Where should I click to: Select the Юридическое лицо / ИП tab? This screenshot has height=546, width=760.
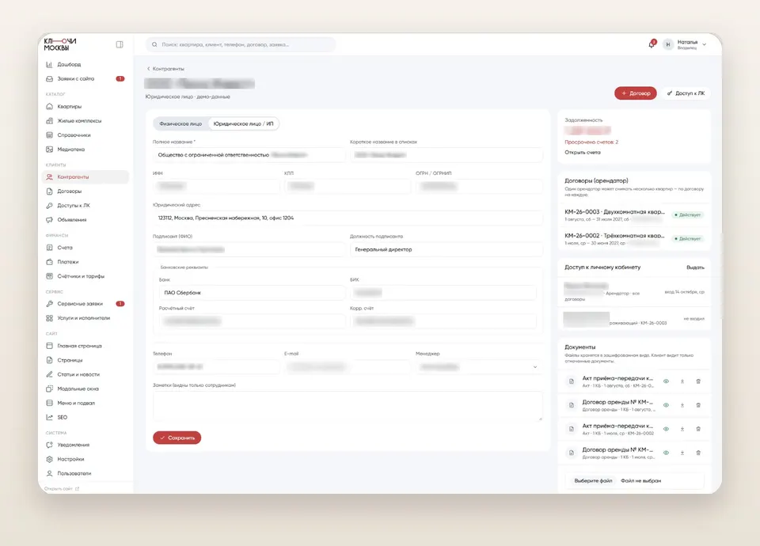(x=243, y=123)
